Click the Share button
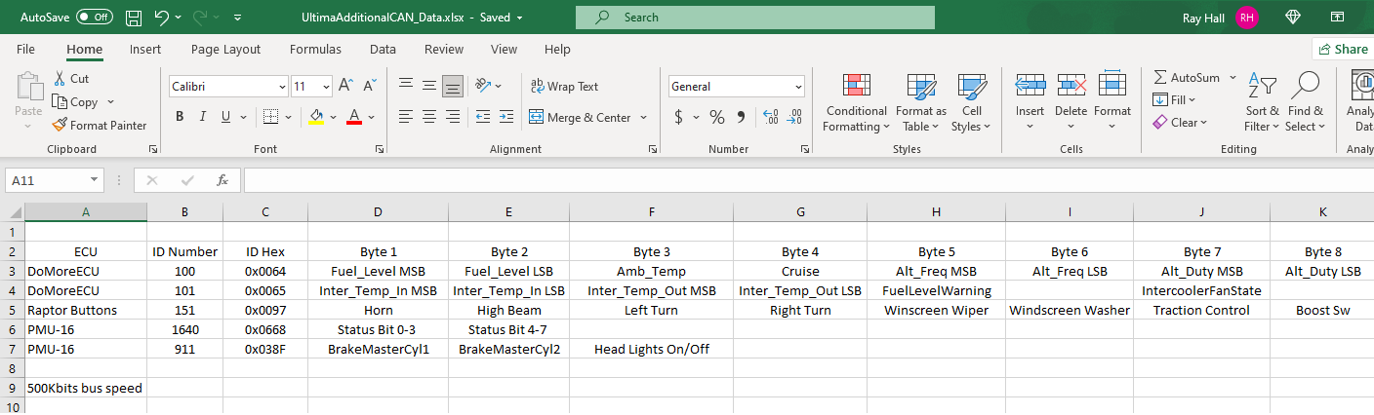 [1343, 49]
